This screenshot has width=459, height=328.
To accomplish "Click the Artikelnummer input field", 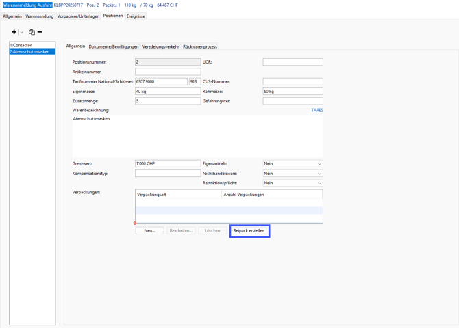I will [168, 72].
